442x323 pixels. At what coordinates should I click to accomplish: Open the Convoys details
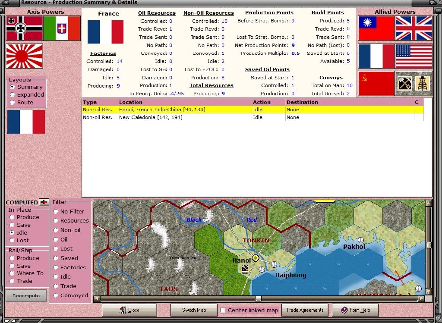pyautogui.click(x=331, y=78)
